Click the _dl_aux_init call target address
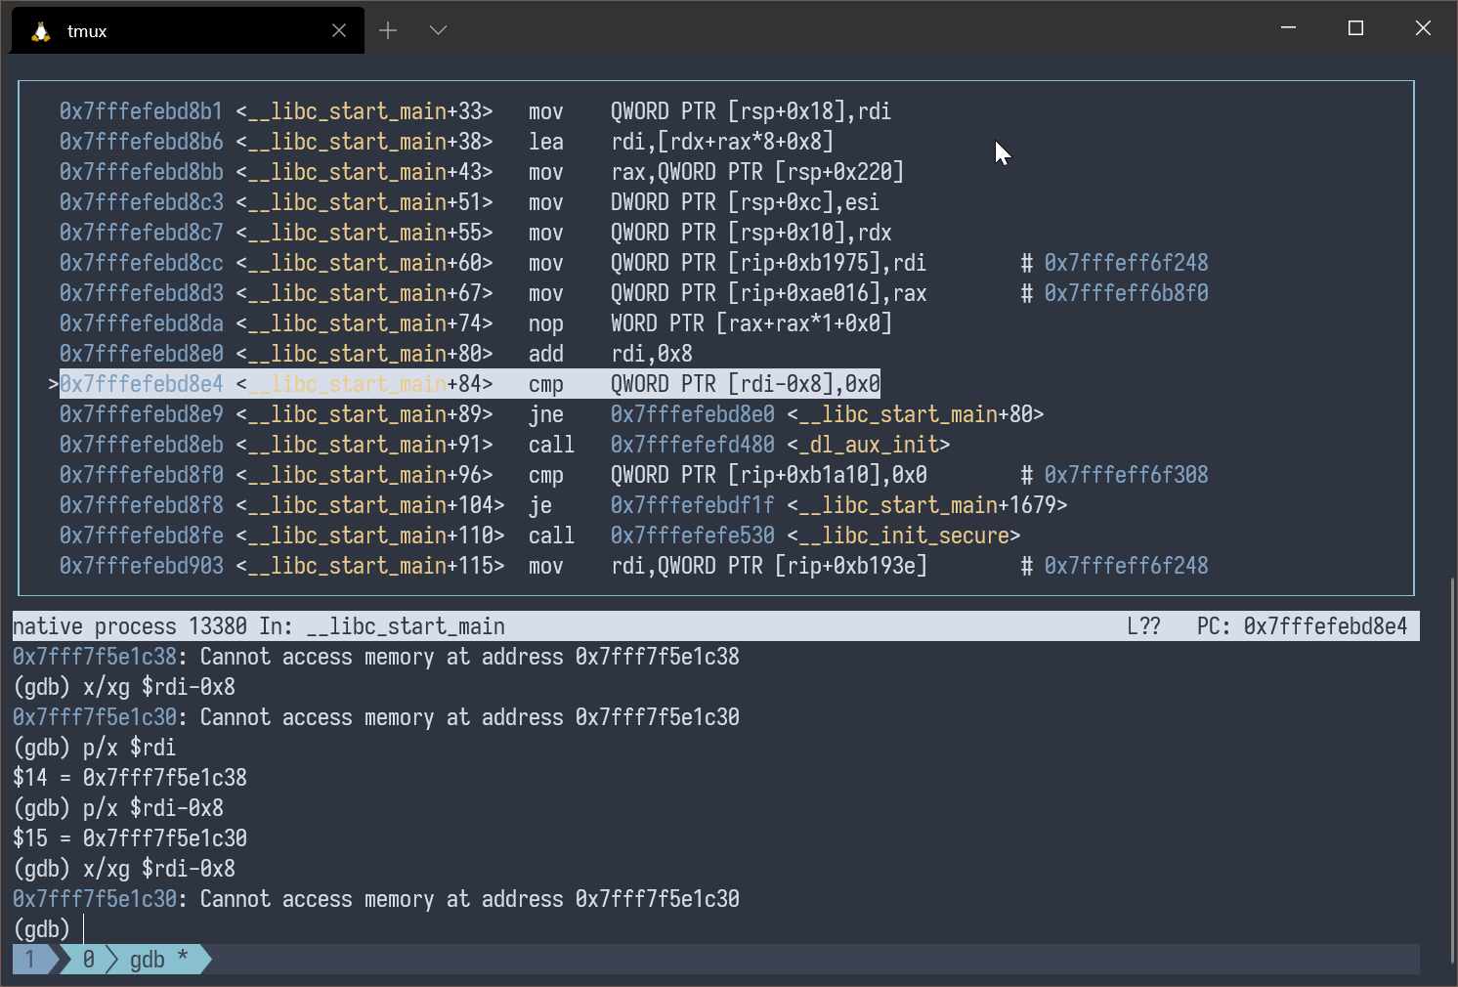The image size is (1458, 987). tap(692, 445)
